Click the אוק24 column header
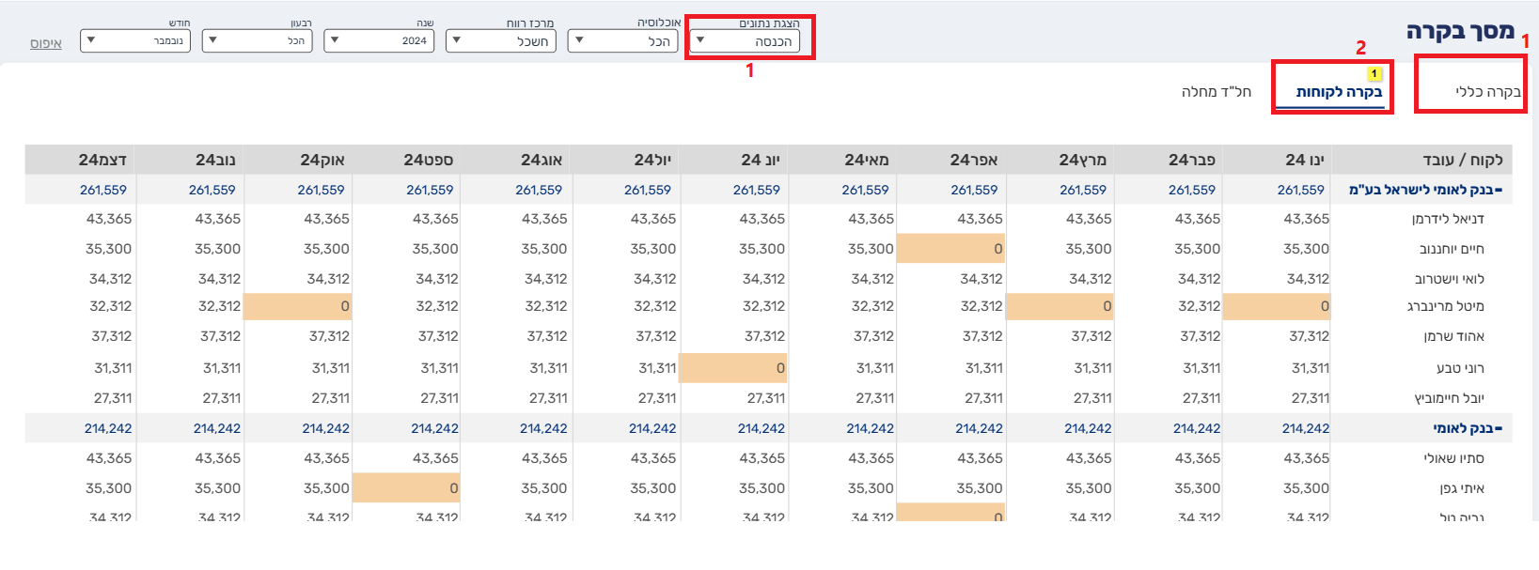This screenshot has height=570, width=1539. pyautogui.click(x=322, y=160)
